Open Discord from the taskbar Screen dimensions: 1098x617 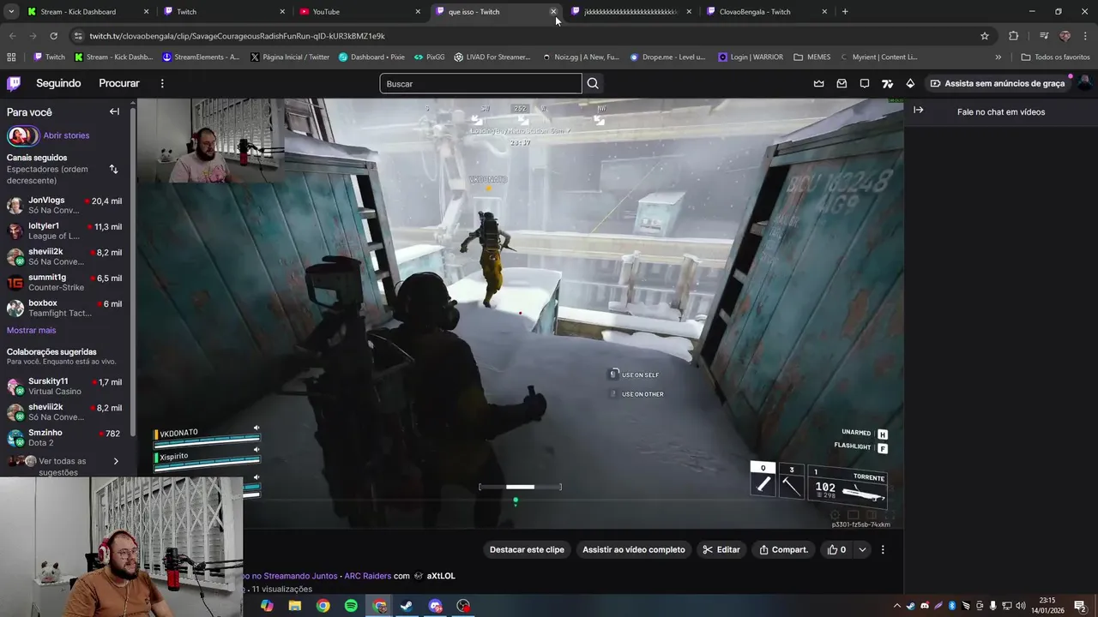click(x=435, y=606)
